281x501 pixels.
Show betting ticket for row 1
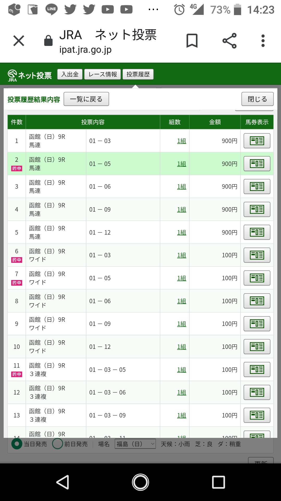coord(257,141)
